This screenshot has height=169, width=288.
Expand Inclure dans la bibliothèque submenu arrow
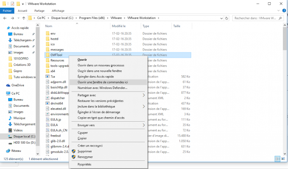tap(144, 106)
